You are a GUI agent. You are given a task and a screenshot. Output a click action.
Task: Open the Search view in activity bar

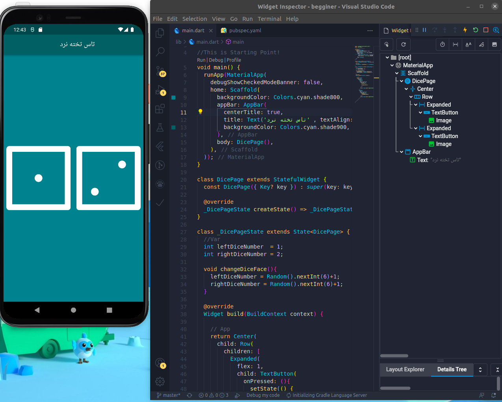(x=160, y=52)
